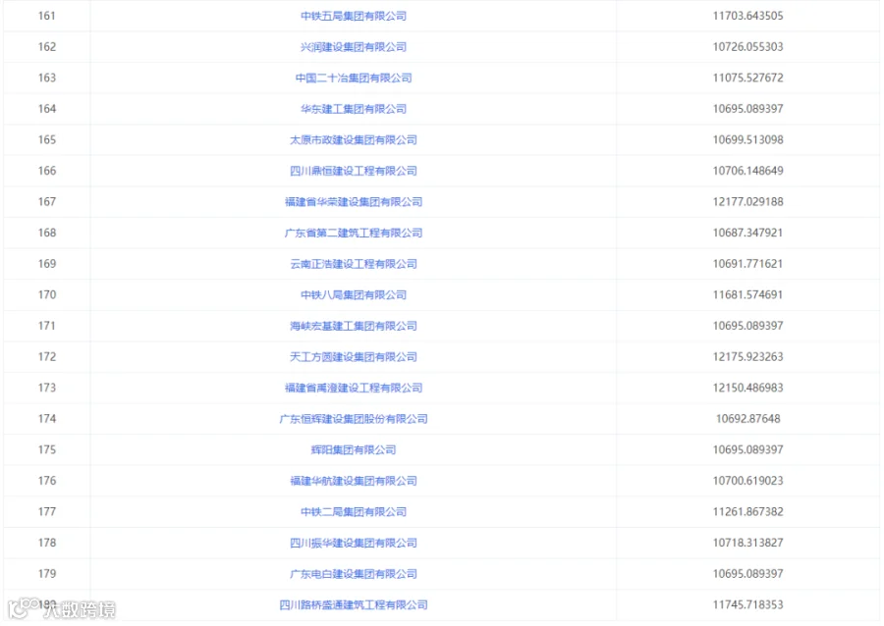Screen dimensions: 884x626
Task: Select the value 10691.771621
Action: pos(747,264)
